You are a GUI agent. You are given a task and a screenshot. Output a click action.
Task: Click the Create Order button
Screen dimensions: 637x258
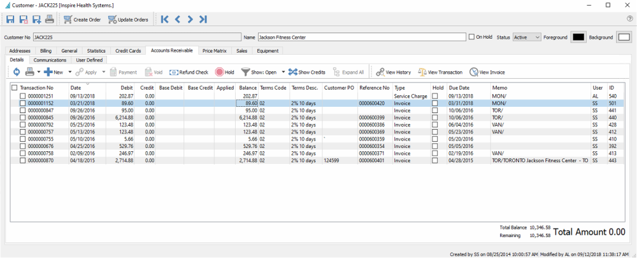coord(82,20)
